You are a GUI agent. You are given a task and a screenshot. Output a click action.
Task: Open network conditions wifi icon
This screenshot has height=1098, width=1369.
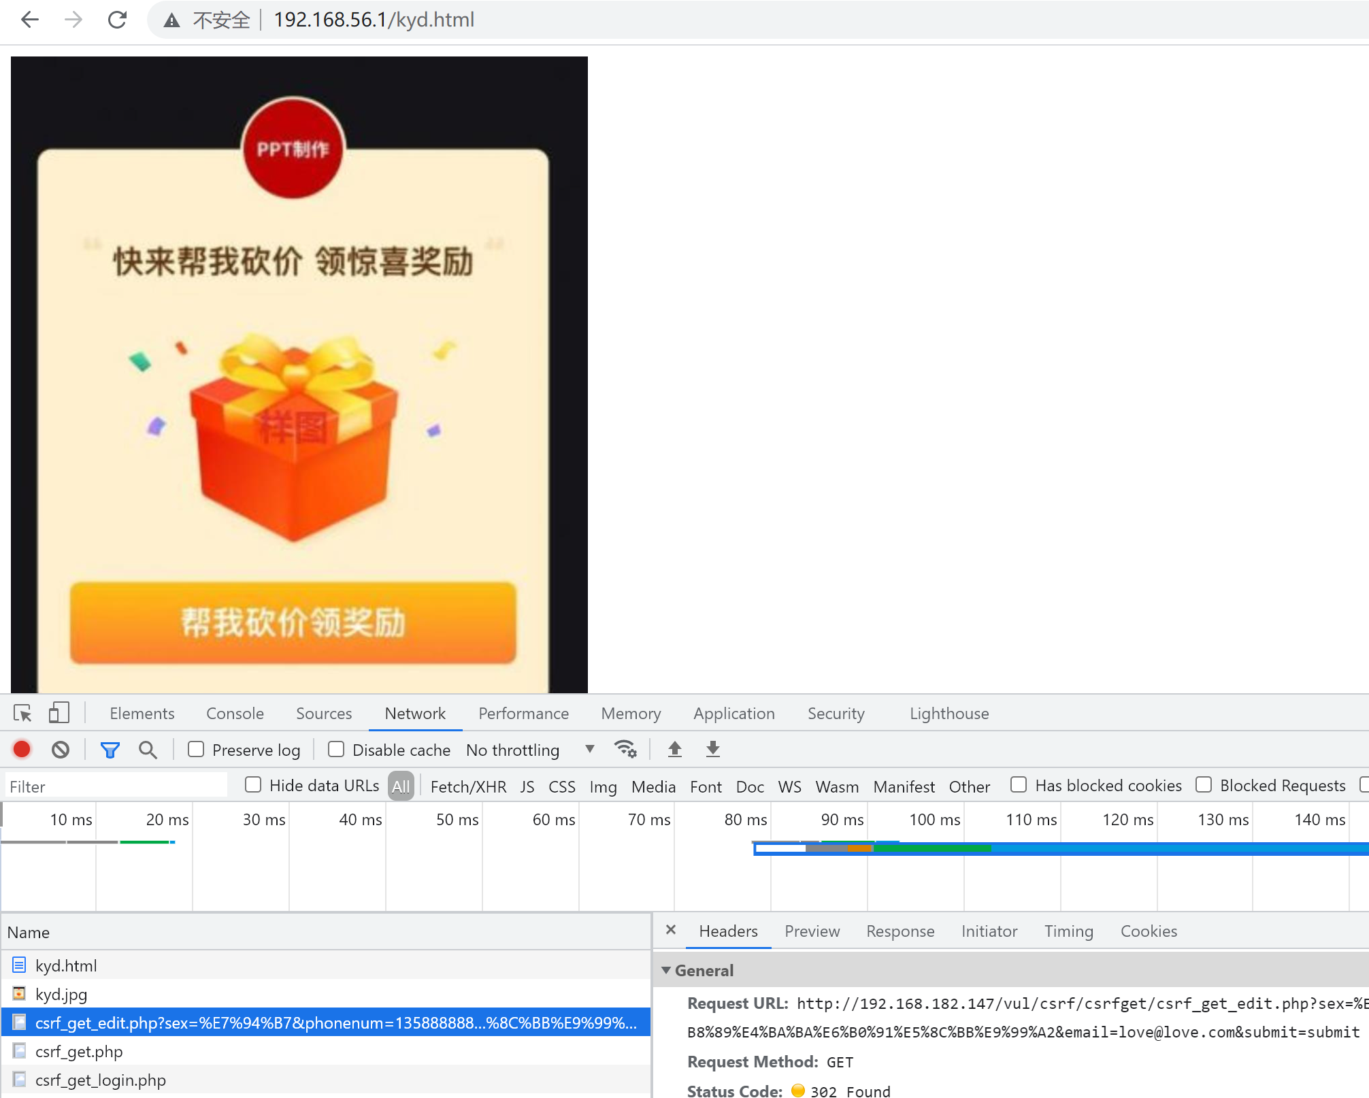pos(625,749)
